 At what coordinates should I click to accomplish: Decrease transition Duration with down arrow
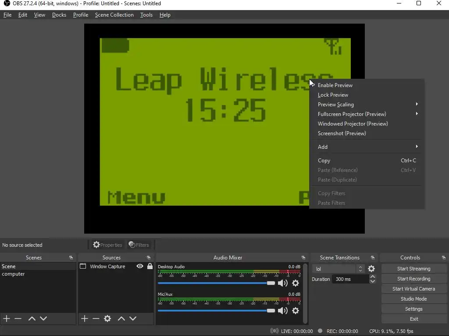point(373,281)
